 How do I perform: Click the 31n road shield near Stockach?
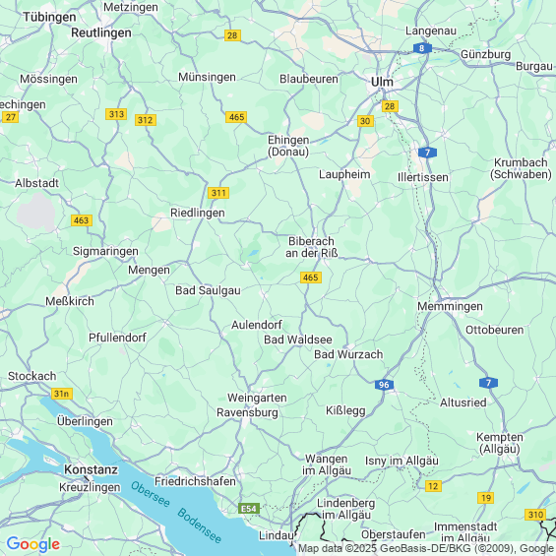pyautogui.click(x=62, y=394)
